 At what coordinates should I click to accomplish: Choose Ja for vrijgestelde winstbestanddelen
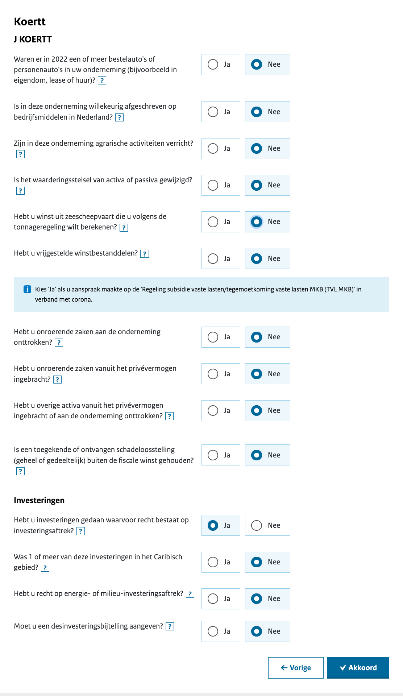click(x=221, y=258)
